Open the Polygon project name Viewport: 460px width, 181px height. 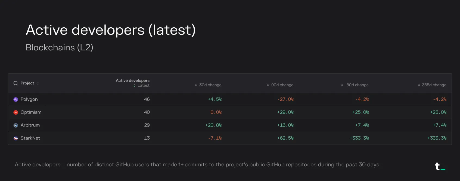tap(29, 99)
